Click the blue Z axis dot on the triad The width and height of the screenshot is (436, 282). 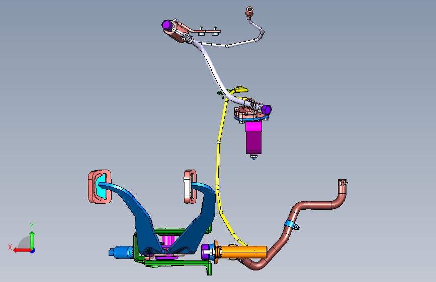coord(33,250)
